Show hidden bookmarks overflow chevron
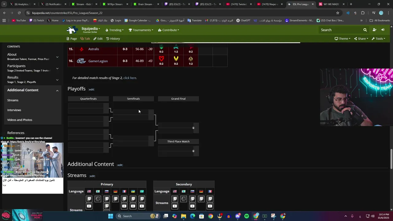 click(361, 21)
